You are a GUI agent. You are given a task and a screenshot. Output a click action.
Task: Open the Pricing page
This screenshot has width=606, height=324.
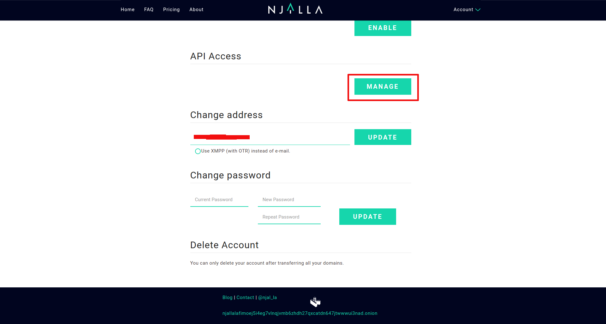[171, 9]
